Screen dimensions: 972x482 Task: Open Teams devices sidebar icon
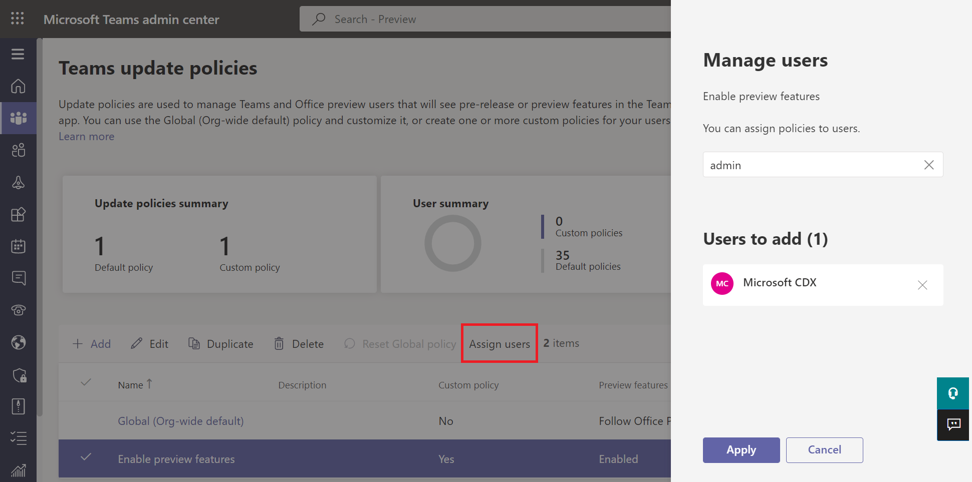click(18, 182)
